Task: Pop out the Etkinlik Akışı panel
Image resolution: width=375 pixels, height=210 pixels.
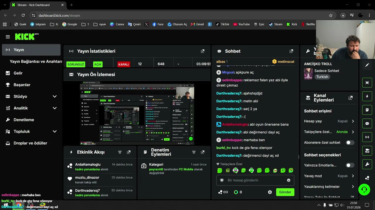Action: coord(129,152)
